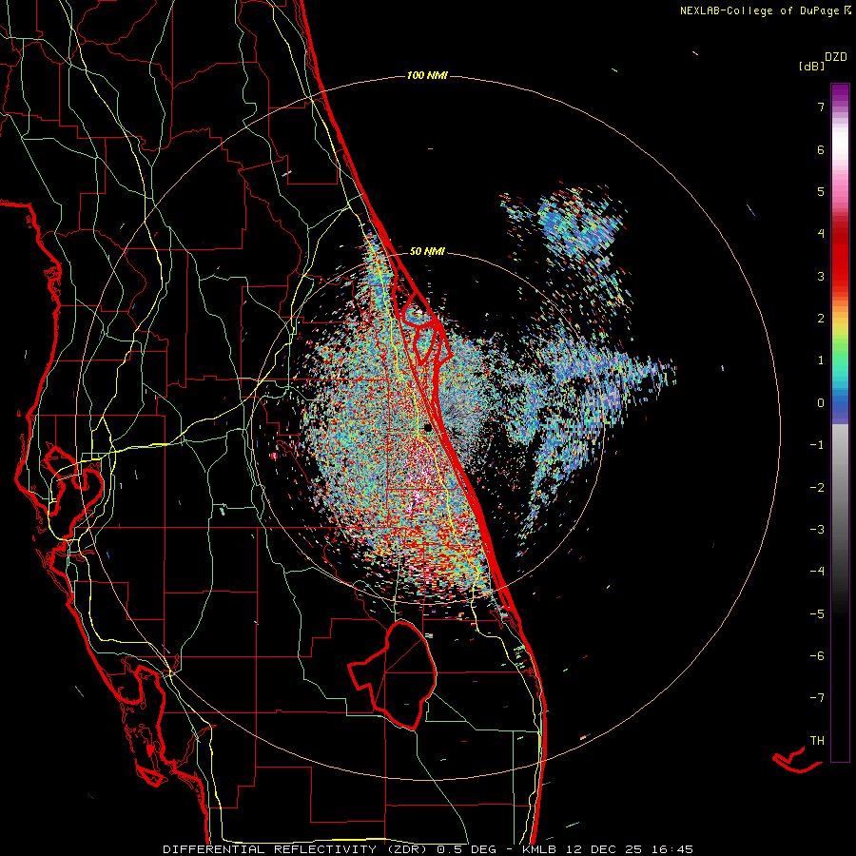856x856 pixels.
Task: Click the black radar site dot
Action: click(x=427, y=427)
